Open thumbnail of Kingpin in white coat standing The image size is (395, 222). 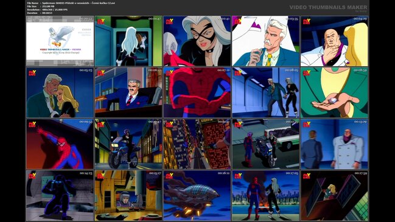[x=334, y=144]
